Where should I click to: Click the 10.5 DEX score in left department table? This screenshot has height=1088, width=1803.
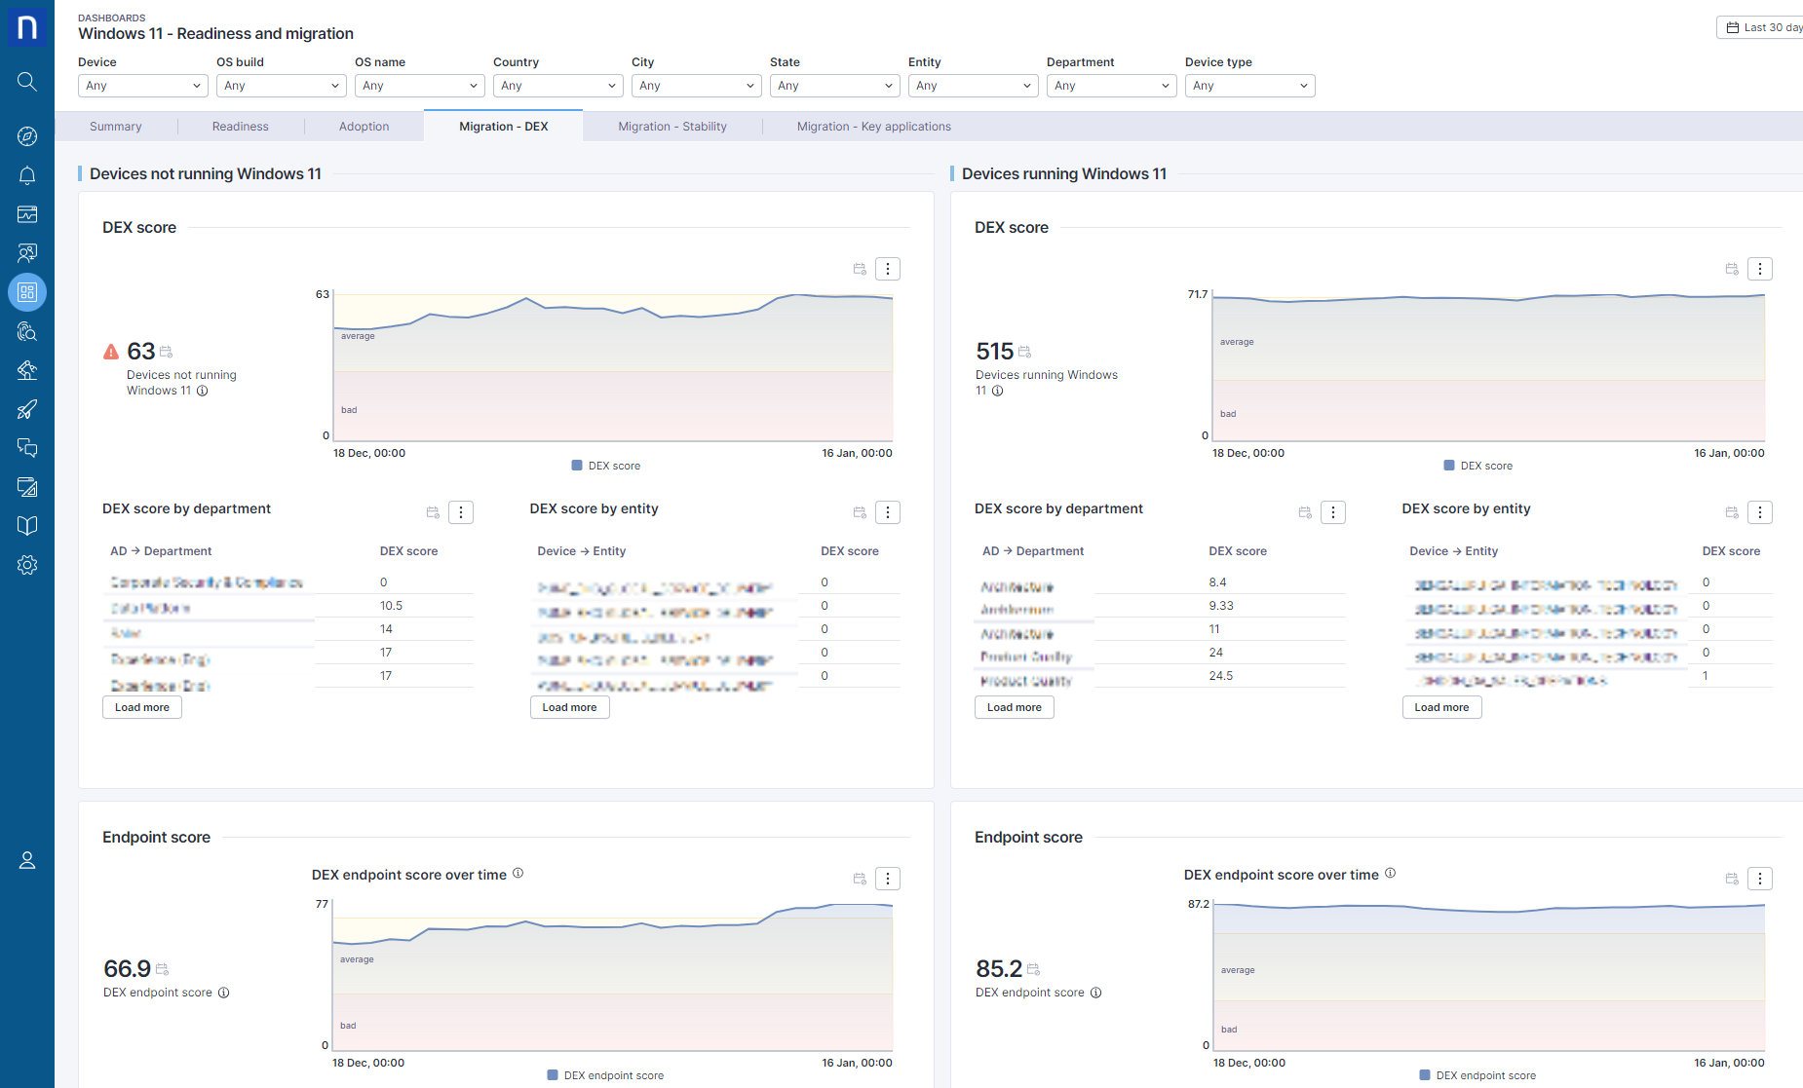[x=391, y=606]
